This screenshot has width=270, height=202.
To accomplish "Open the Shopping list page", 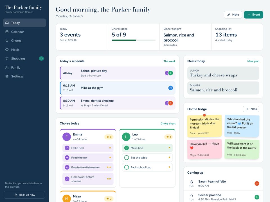I will [x=24, y=59].
